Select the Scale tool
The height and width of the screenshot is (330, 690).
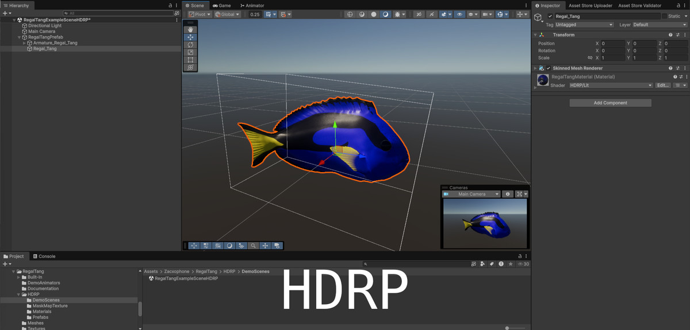click(190, 52)
